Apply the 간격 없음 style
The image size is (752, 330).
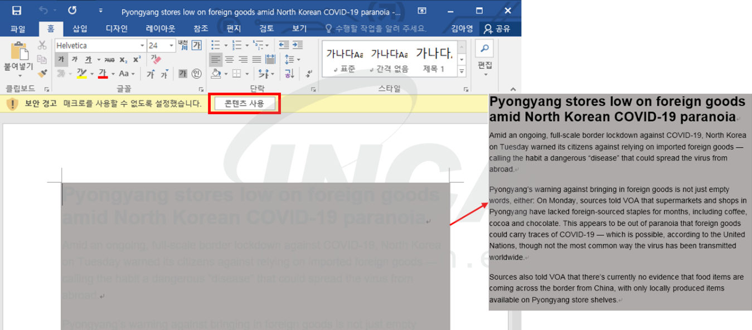(x=389, y=60)
